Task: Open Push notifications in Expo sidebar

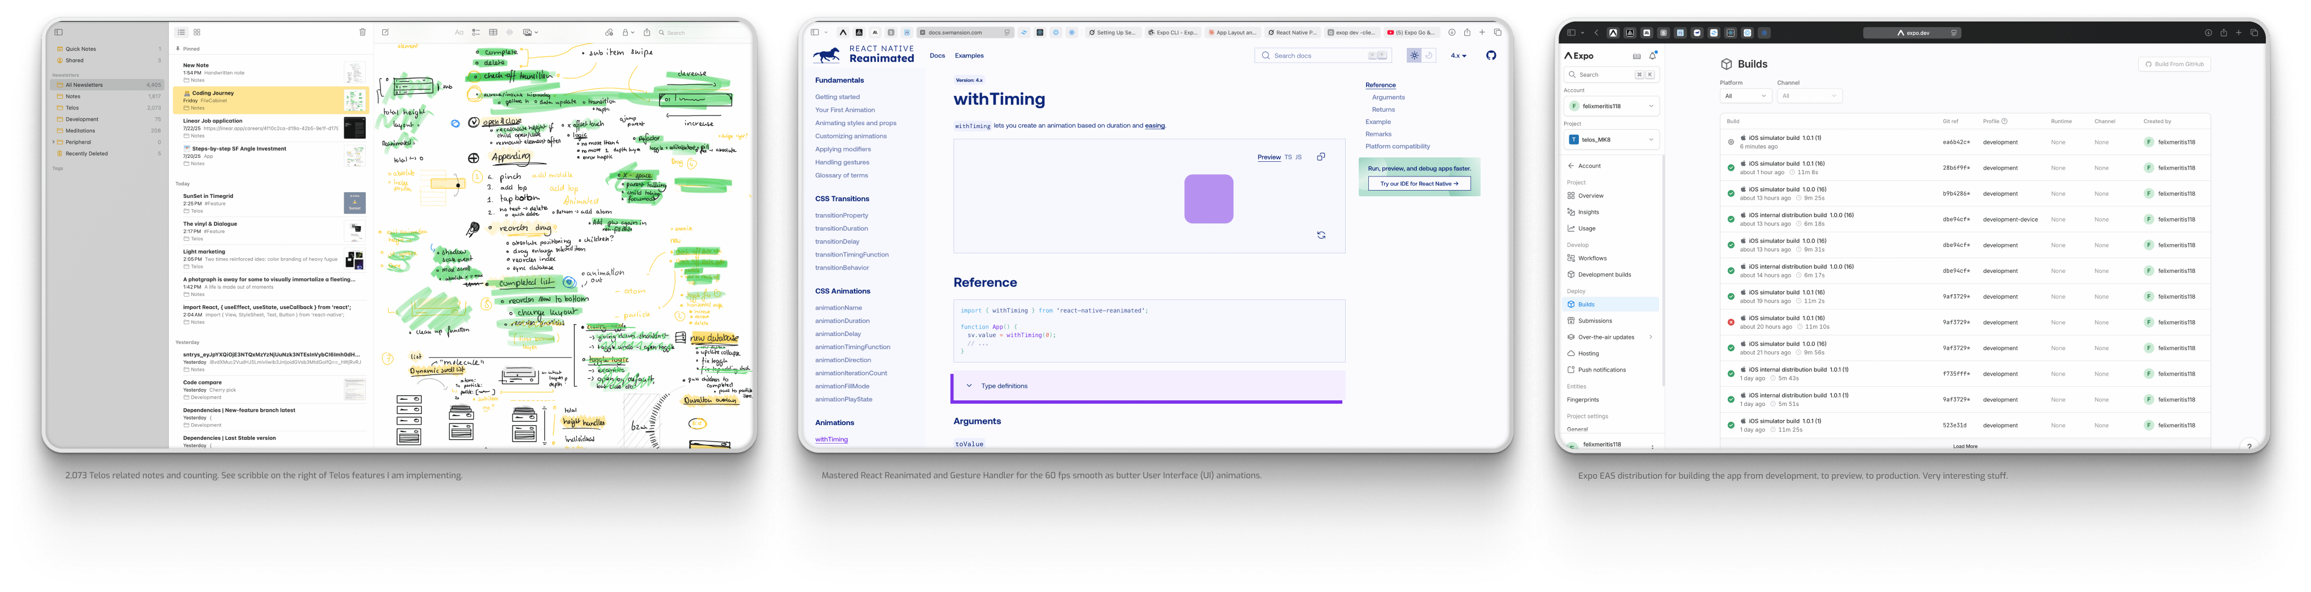Action: pyautogui.click(x=1611, y=370)
